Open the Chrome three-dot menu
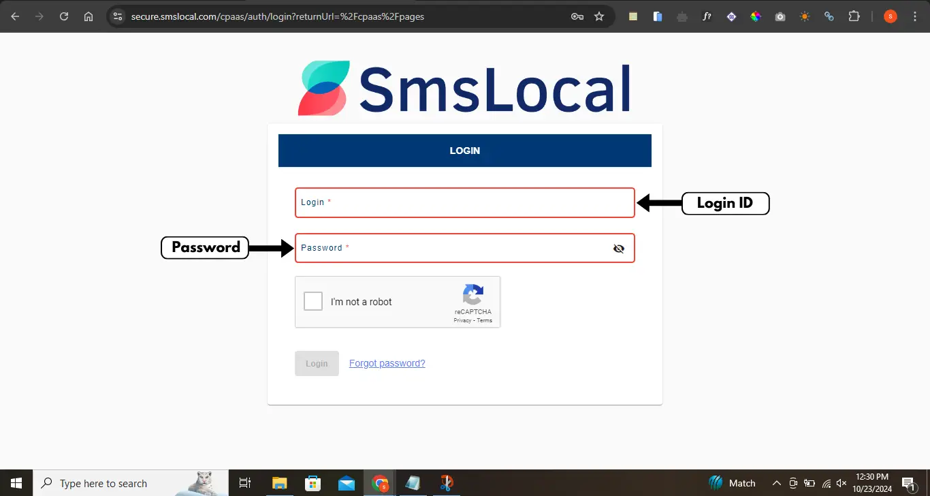The image size is (930, 496). [914, 16]
